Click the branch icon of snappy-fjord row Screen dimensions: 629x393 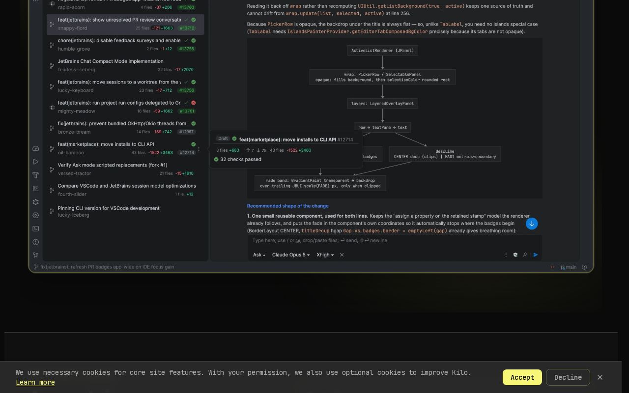[52, 24]
